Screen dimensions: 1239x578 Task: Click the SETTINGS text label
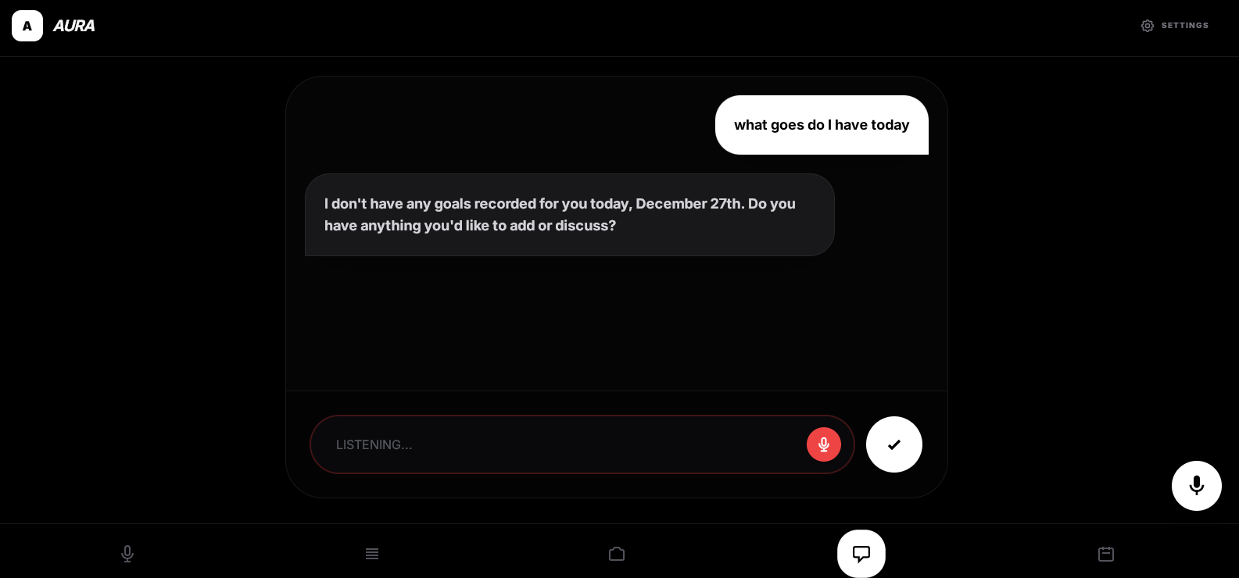tap(1185, 26)
